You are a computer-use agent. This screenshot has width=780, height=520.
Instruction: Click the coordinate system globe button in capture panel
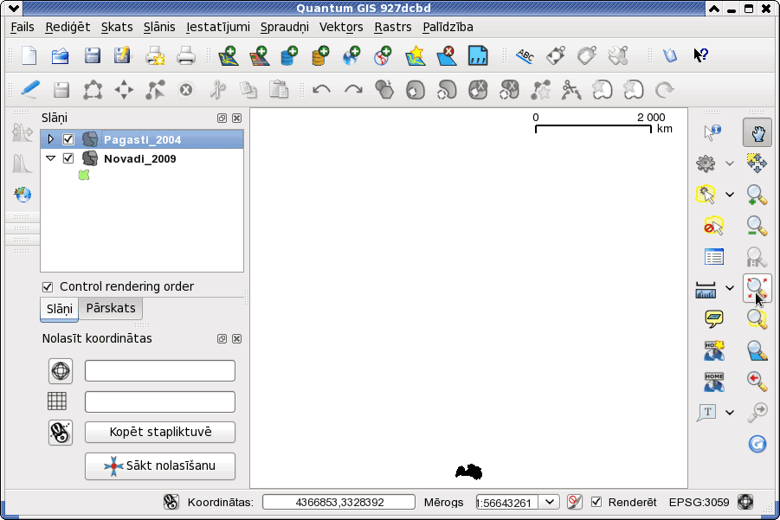(x=61, y=371)
